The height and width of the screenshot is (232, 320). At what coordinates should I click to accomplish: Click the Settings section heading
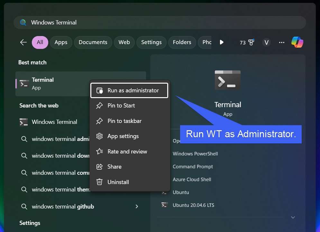[x=30, y=223]
